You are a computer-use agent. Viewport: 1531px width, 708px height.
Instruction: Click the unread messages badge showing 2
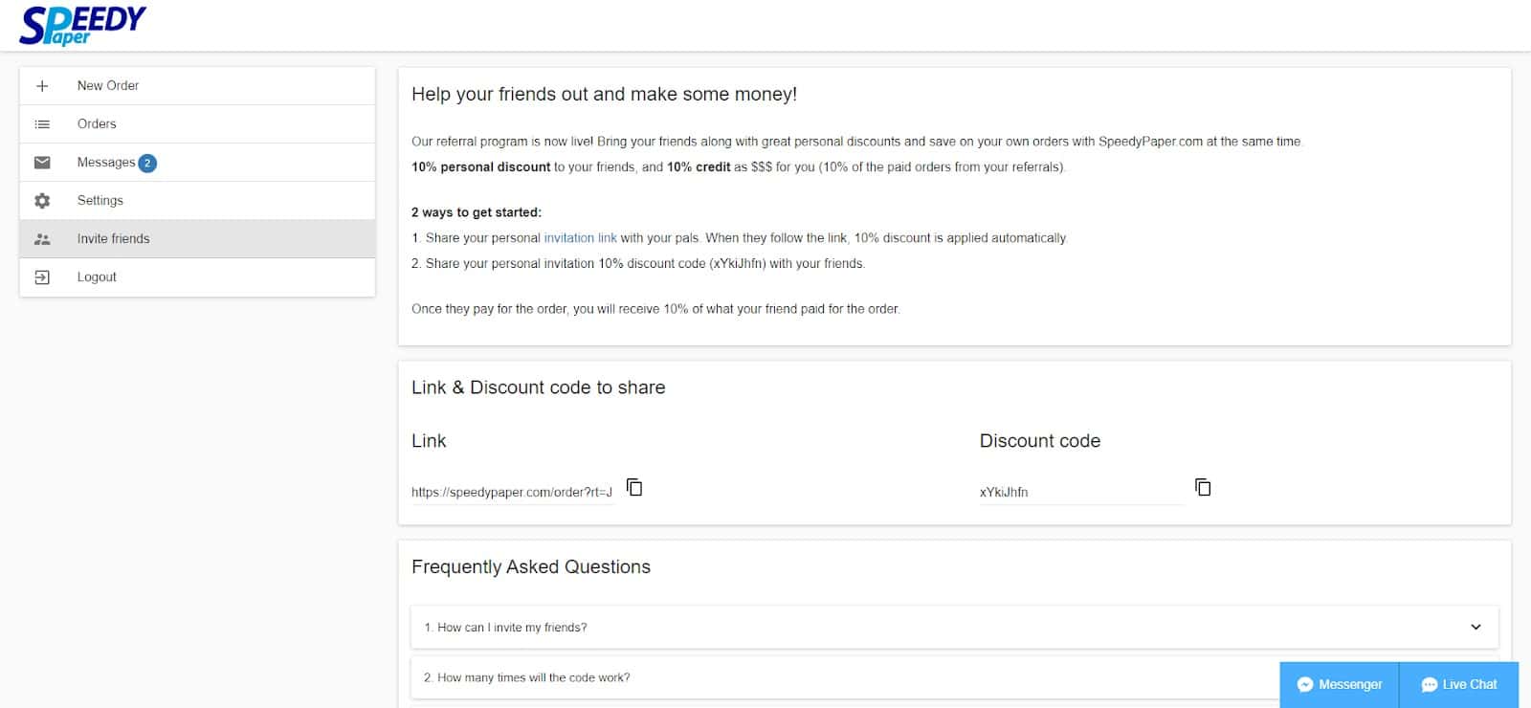tap(147, 163)
